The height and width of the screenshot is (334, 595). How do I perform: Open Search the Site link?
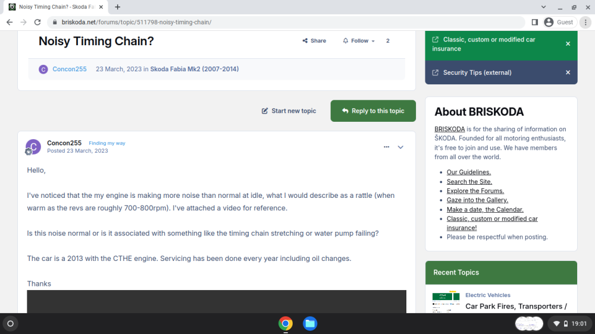469,182
